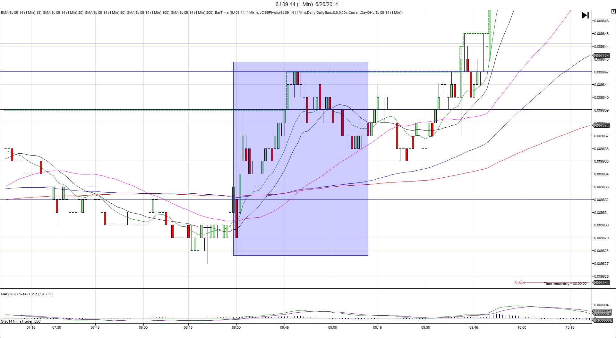Image resolution: width=616 pixels, height=338 pixels.
Task: Click the 0.009843 price marker tag
Action: pos(601,55)
